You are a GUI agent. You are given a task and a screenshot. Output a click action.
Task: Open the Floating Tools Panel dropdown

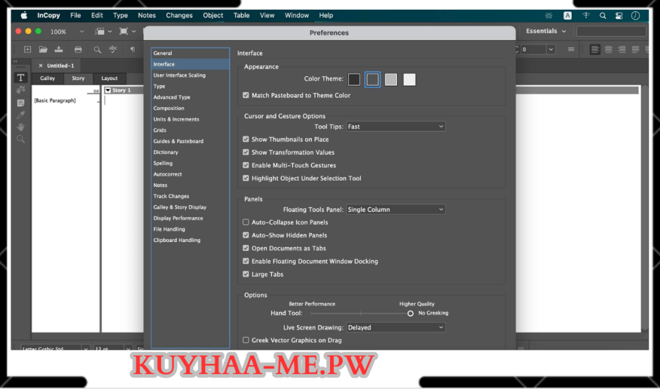[x=396, y=210]
